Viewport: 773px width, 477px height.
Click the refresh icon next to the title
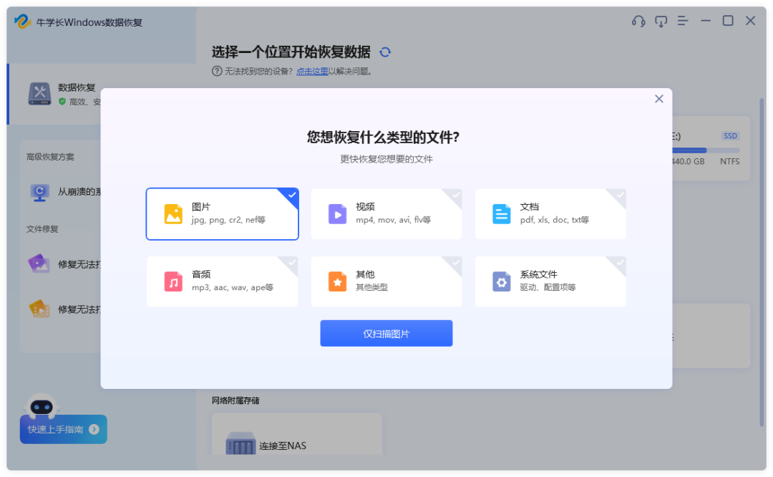(385, 52)
